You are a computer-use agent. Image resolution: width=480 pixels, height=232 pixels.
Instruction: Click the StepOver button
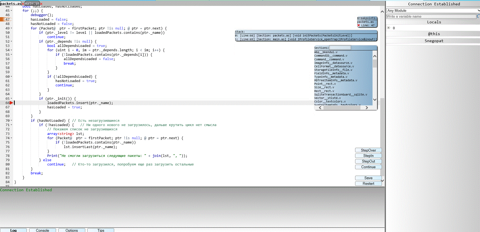[368, 150]
